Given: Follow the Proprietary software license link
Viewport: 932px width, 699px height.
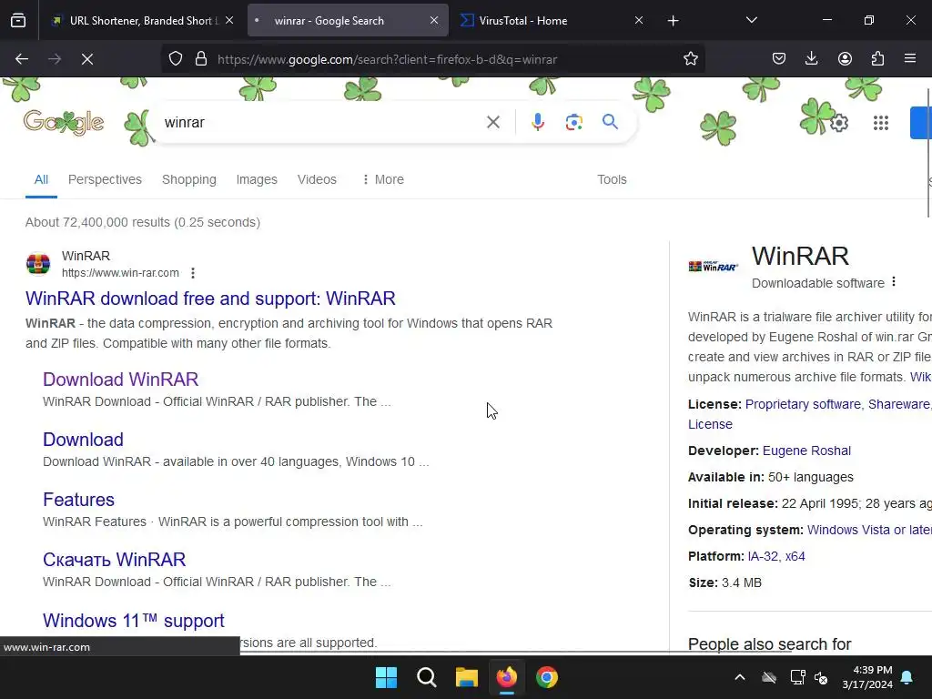Looking at the screenshot, I should [803, 404].
